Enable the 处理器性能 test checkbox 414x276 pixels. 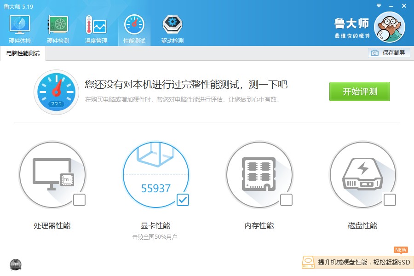(x=79, y=200)
